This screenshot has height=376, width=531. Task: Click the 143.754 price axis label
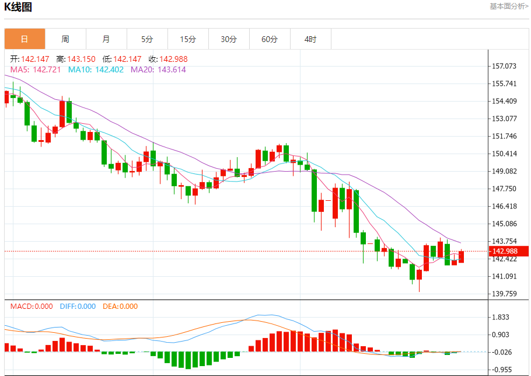(504, 241)
